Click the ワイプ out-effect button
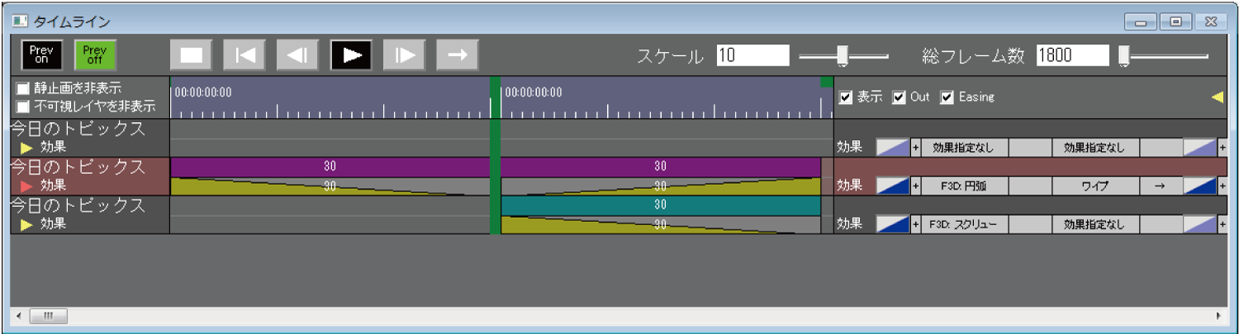 (1094, 186)
